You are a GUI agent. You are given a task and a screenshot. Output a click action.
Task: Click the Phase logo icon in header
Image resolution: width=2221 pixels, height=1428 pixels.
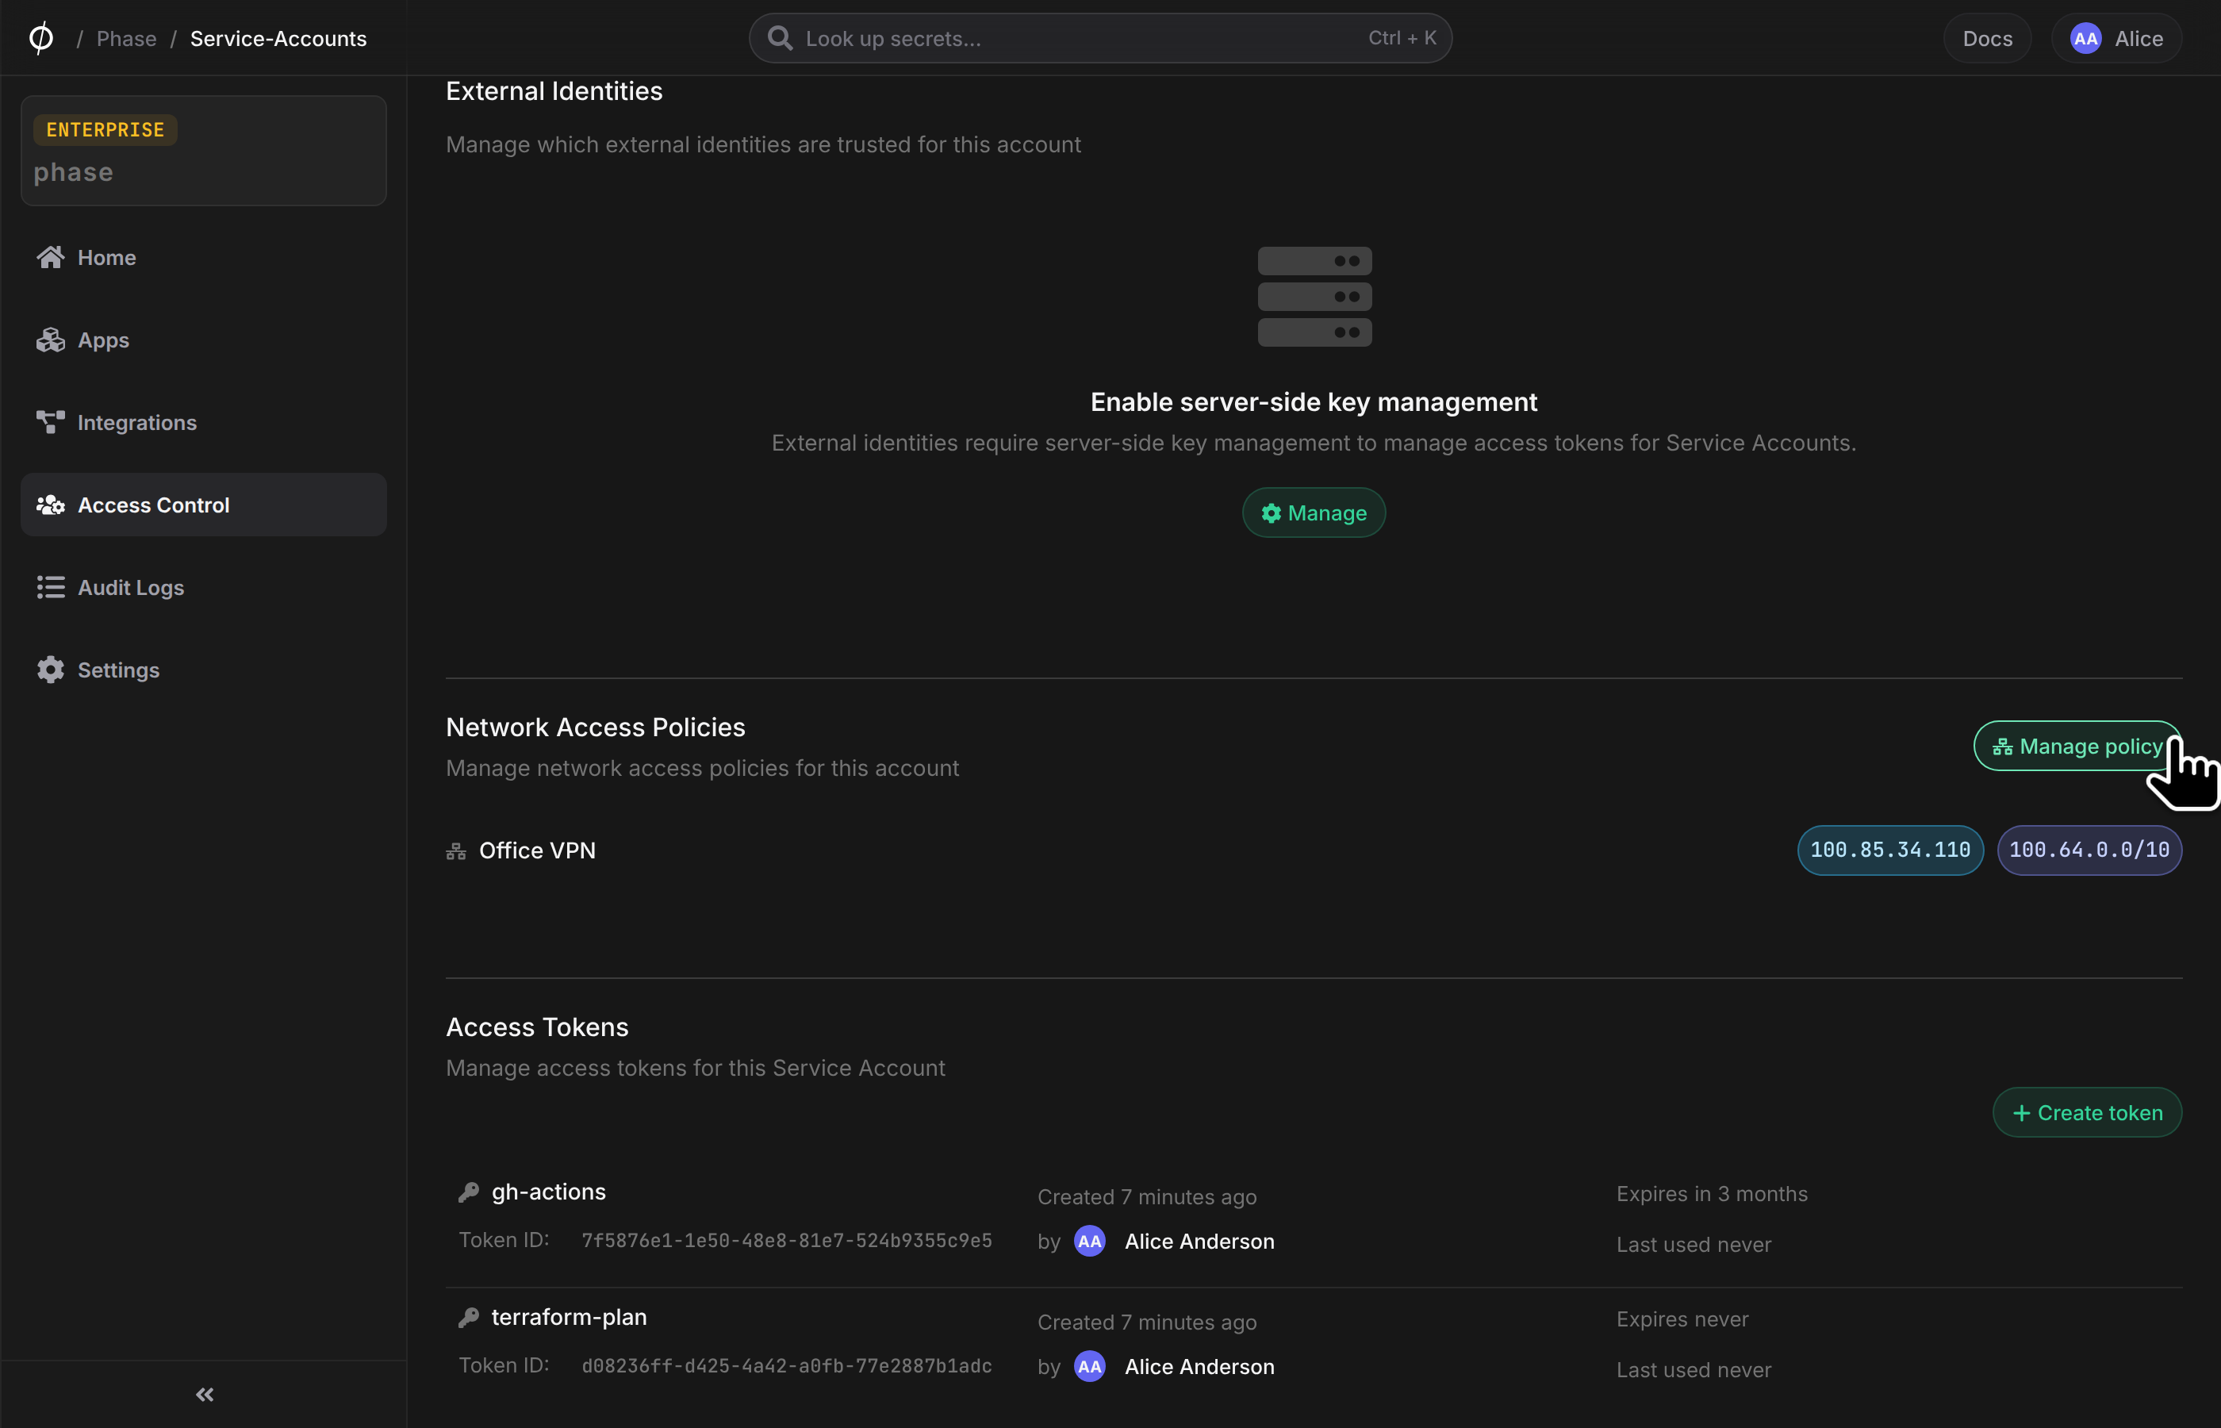pyautogui.click(x=40, y=38)
